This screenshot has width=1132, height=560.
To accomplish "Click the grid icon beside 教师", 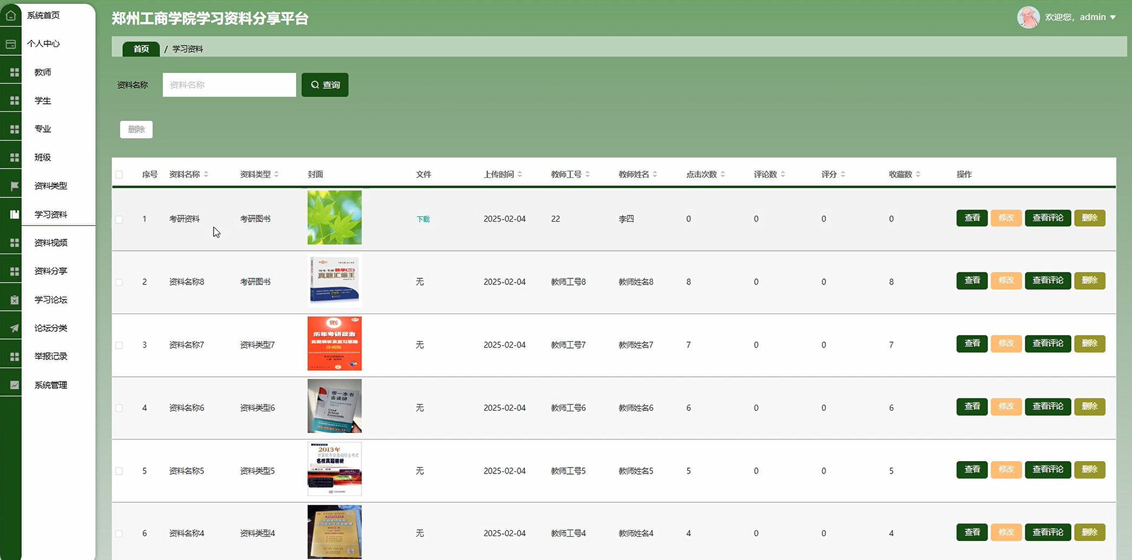I will coord(15,72).
